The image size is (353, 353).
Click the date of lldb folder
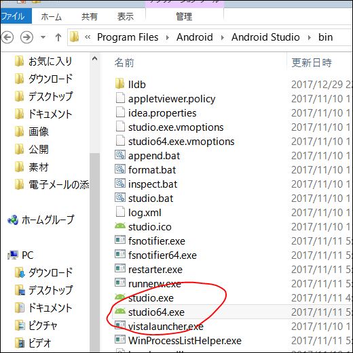322,85
